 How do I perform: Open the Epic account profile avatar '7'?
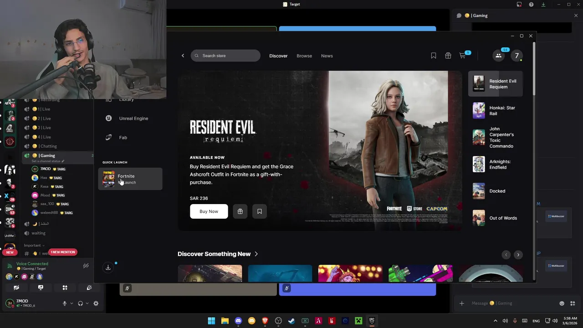(517, 56)
